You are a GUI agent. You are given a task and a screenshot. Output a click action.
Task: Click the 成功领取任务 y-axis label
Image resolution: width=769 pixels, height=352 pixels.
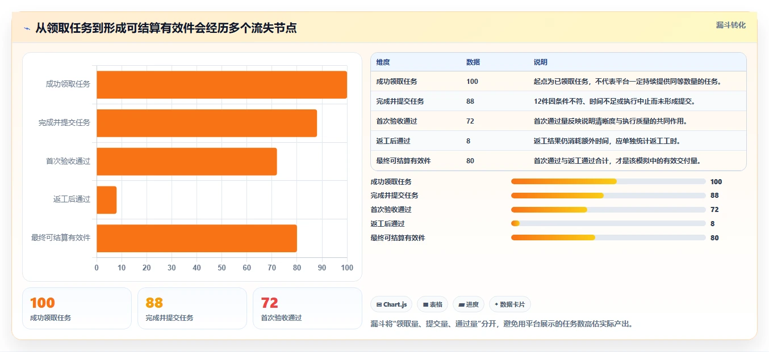[x=68, y=84]
